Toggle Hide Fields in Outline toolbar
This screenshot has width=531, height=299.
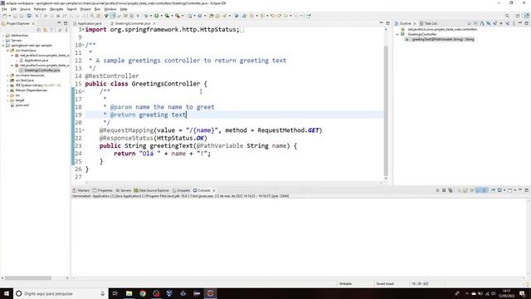click(489, 23)
